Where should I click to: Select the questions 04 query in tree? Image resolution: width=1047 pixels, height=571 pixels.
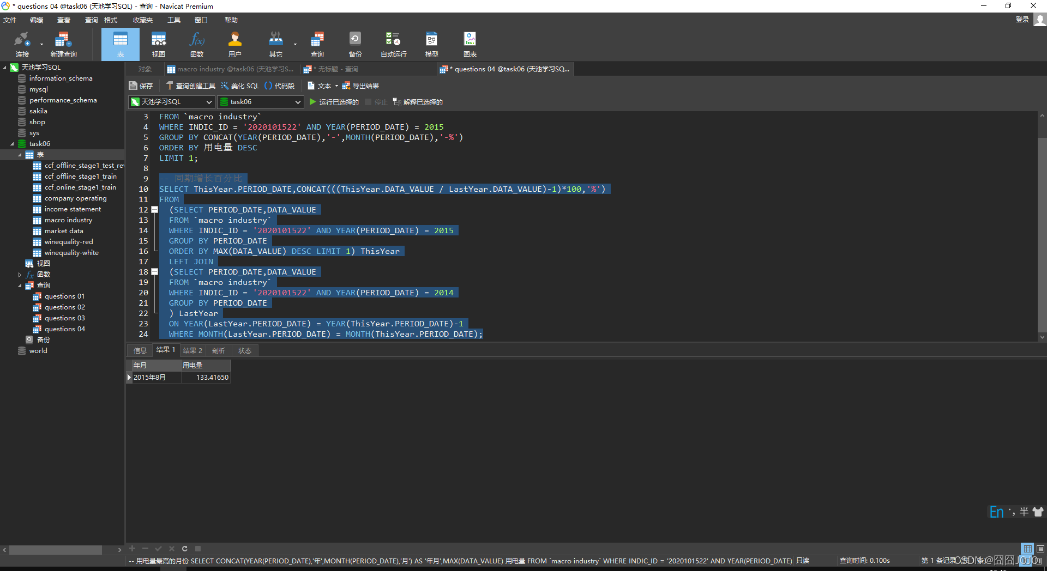click(x=64, y=329)
